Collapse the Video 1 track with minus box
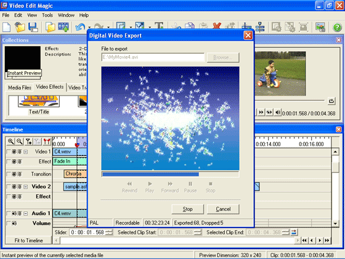The image size is (345, 259). coord(26,152)
